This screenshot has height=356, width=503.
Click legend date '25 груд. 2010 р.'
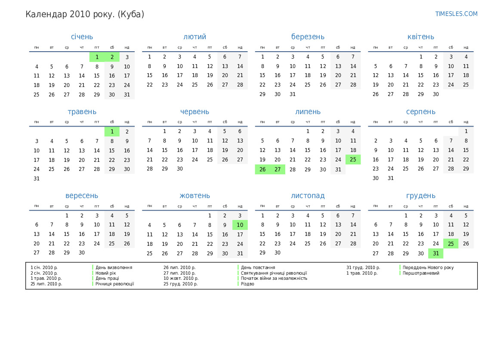(x=181, y=284)
